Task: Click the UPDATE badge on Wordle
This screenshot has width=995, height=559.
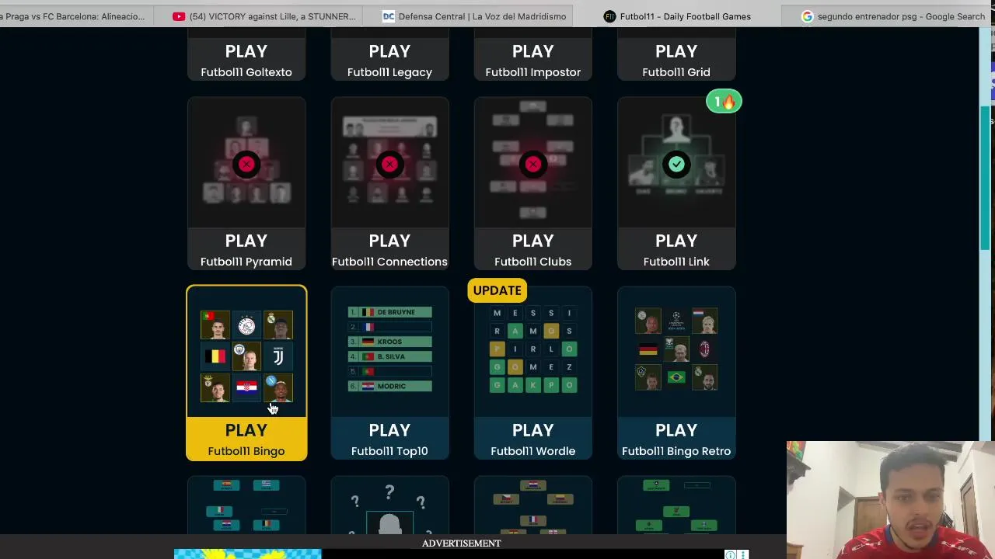Action: 497,290
